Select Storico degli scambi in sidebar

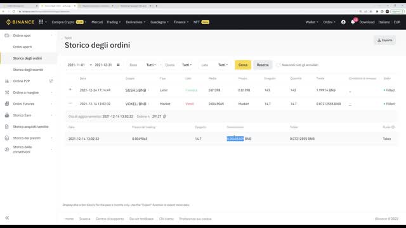(x=28, y=70)
